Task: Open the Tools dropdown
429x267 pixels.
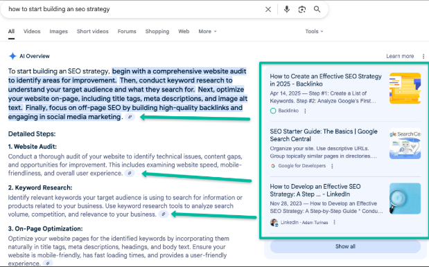Action: coord(314,31)
